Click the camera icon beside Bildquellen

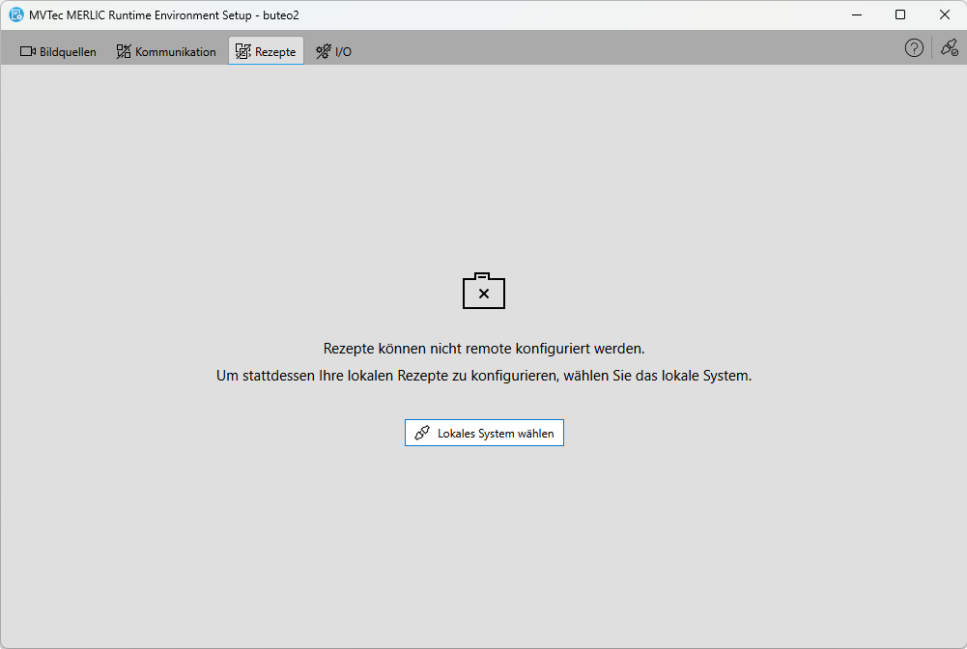pyautogui.click(x=28, y=51)
